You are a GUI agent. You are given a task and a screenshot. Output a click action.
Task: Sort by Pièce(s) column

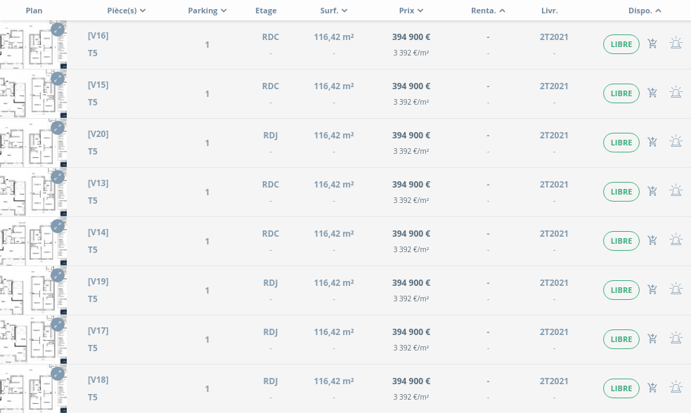pyautogui.click(x=127, y=11)
